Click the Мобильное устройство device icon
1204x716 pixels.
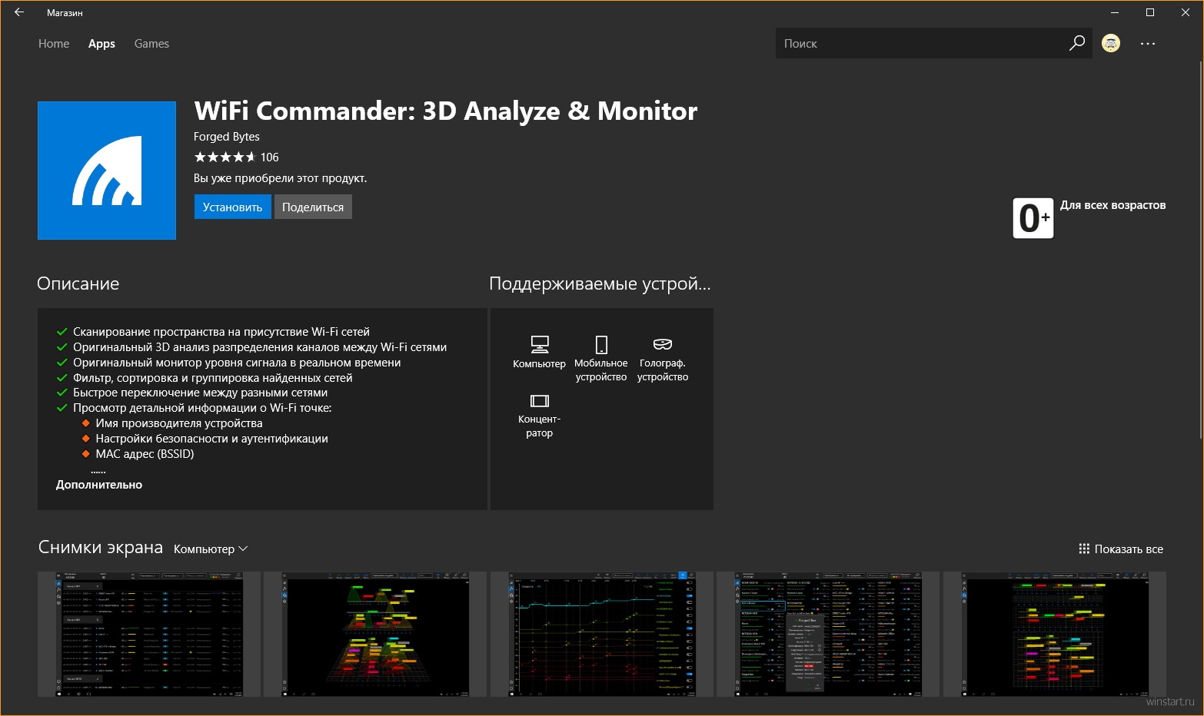click(601, 344)
